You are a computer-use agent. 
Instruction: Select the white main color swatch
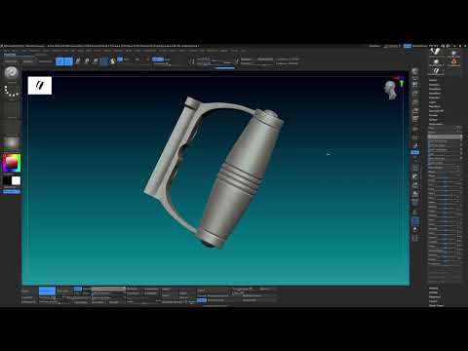tap(17, 180)
